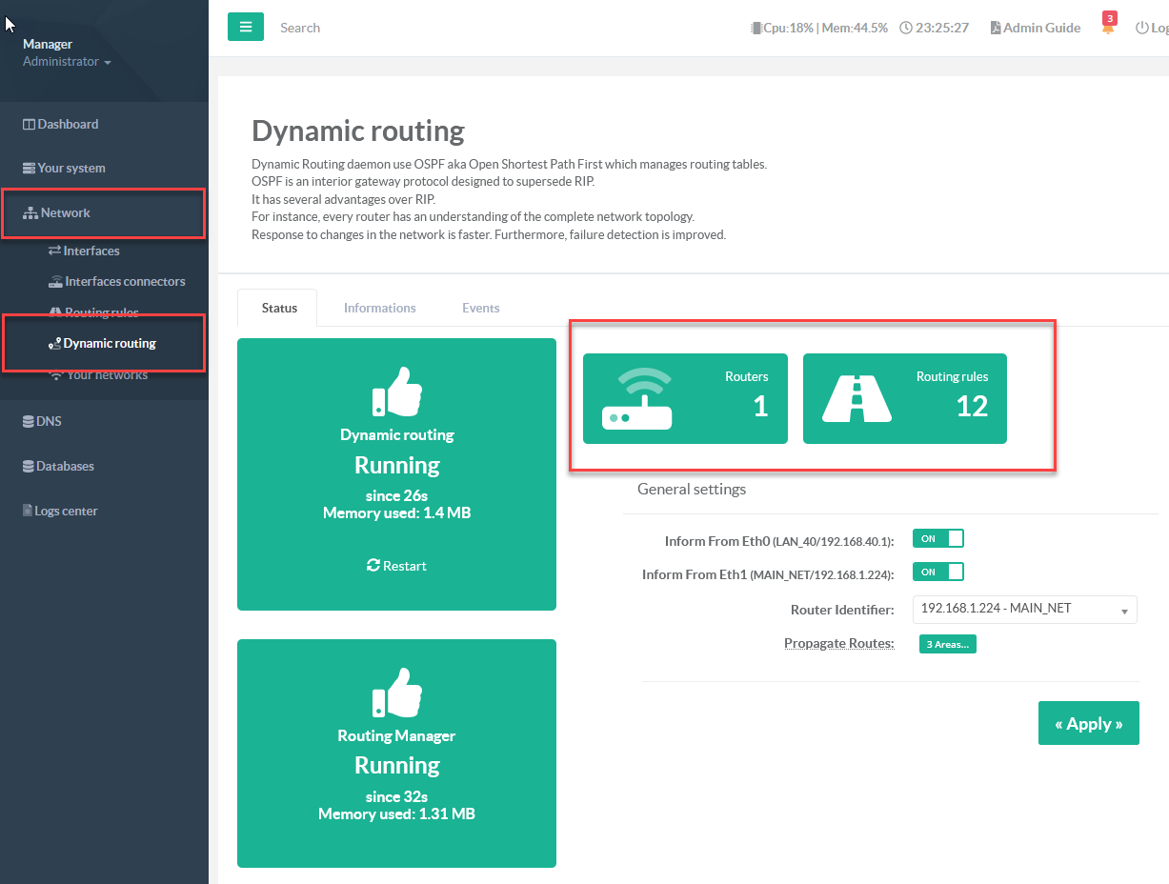Click the green hamburger menu icon

tap(245, 28)
